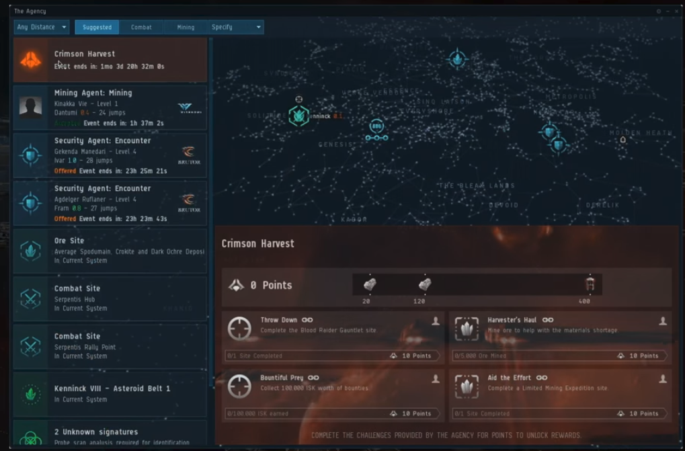The height and width of the screenshot is (451, 685).
Task: Click the Bountiful Prey ISK earned progress bar
Action: pyautogui.click(x=333, y=413)
